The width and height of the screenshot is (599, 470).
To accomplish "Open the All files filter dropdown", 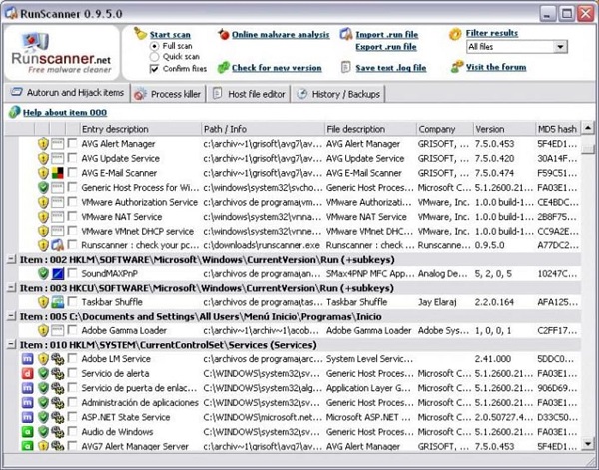I will [560, 47].
